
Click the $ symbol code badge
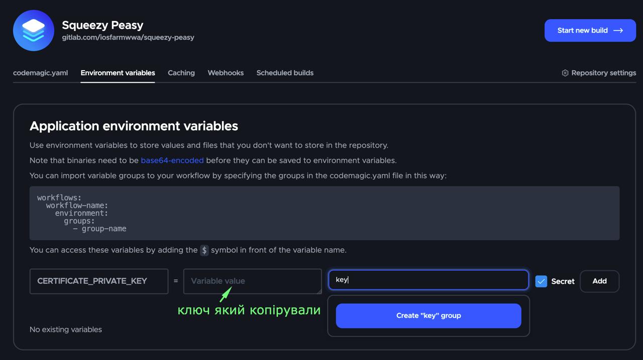pyautogui.click(x=204, y=250)
